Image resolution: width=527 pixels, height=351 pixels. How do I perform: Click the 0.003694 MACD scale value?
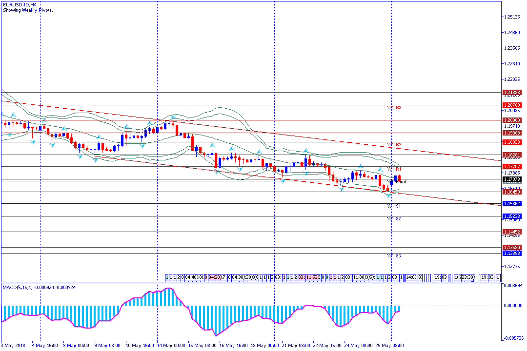point(513,286)
